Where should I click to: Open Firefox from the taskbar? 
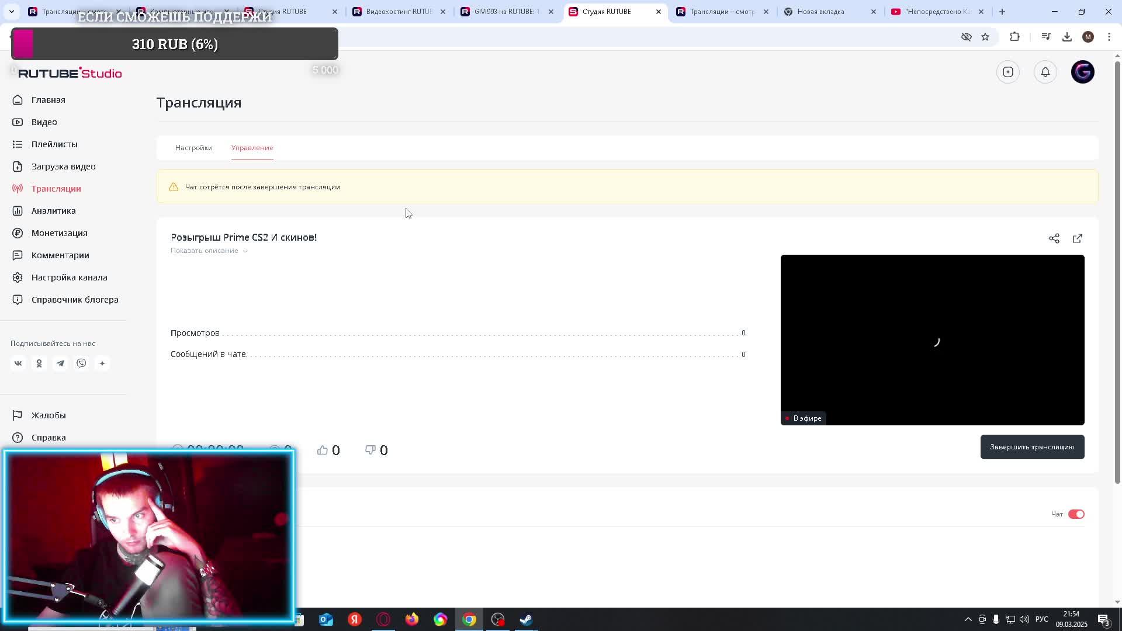(412, 619)
